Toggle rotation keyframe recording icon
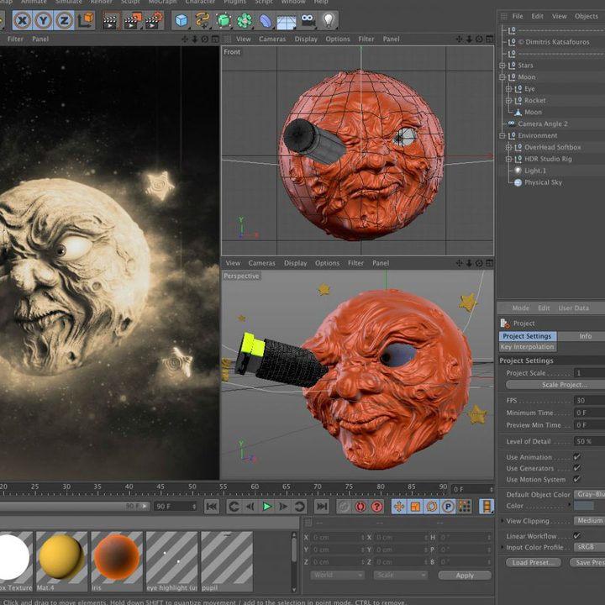This screenshot has width=605, height=605. point(432,506)
